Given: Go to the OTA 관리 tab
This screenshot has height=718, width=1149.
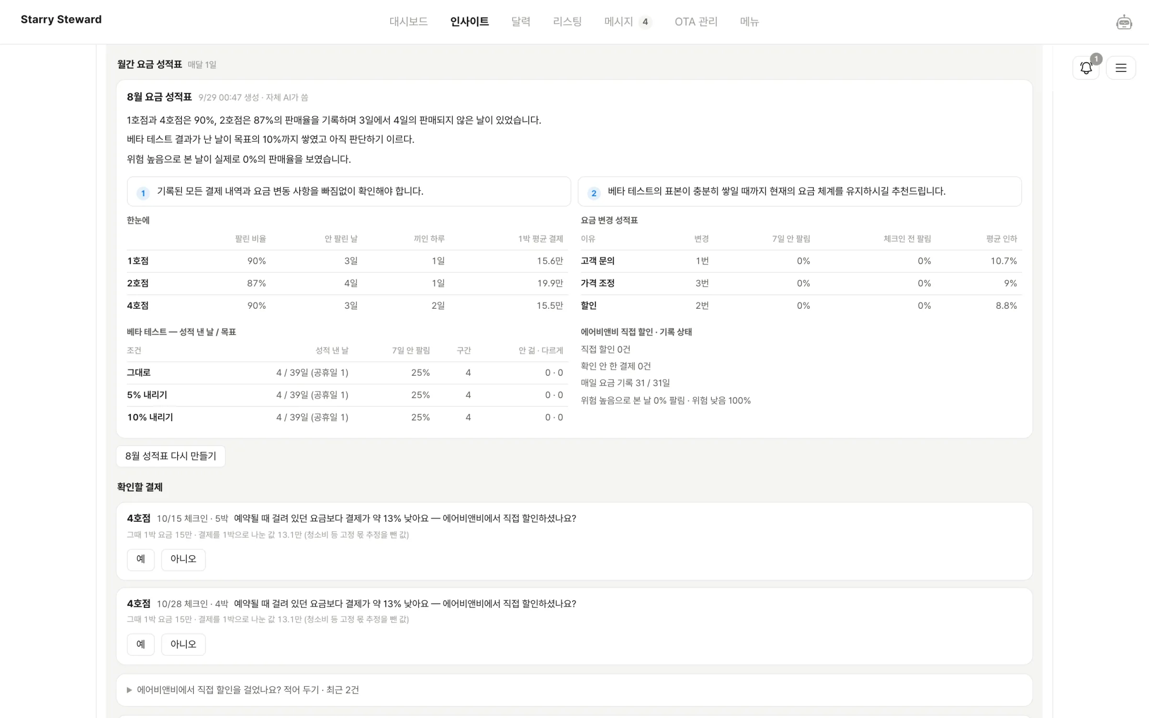Looking at the screenshot, I should click(x=696, y=22).
